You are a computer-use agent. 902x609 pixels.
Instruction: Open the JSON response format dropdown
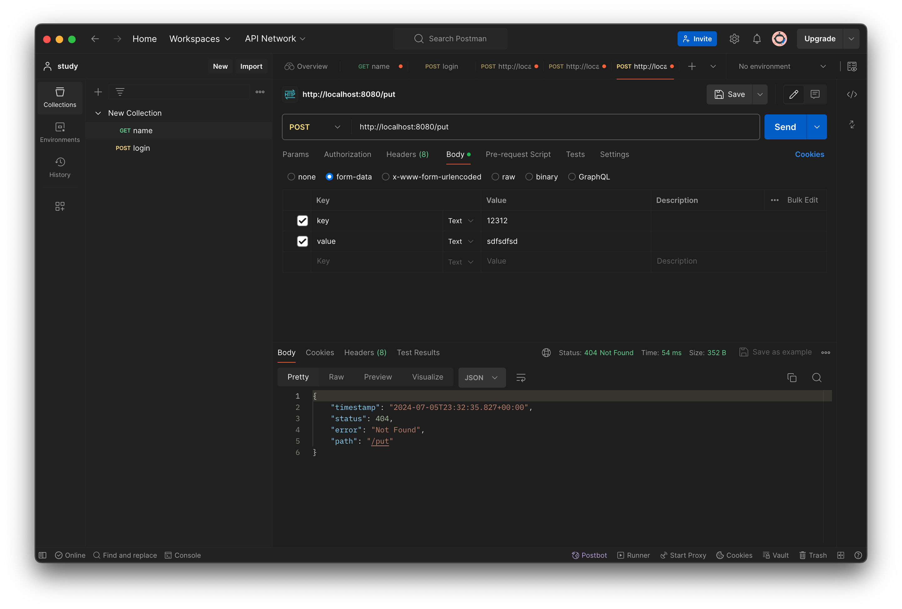click(482, 378)
